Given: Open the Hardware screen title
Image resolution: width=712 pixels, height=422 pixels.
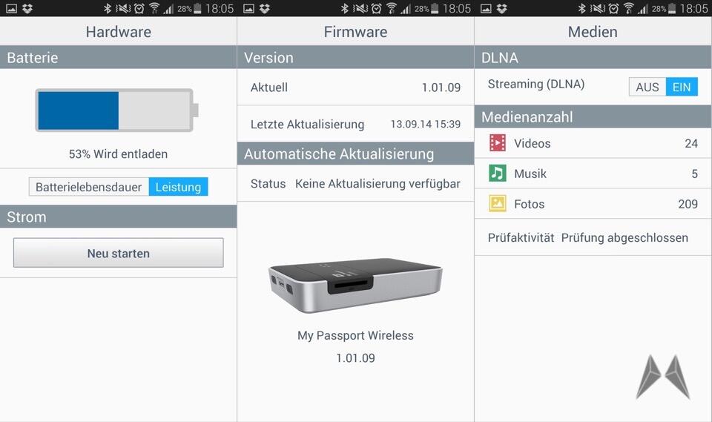Looking at the screenshot, I should point(119,32).
